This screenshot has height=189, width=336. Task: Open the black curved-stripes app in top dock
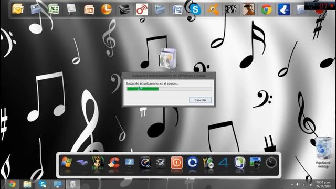pyautogui.click(x=124, y=9)
